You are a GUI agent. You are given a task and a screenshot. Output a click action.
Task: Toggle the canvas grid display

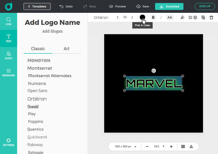click(x=183, y=146)
